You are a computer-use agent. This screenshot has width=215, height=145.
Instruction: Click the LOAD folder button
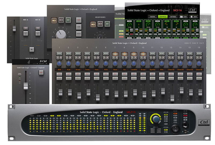click(184, 17)
